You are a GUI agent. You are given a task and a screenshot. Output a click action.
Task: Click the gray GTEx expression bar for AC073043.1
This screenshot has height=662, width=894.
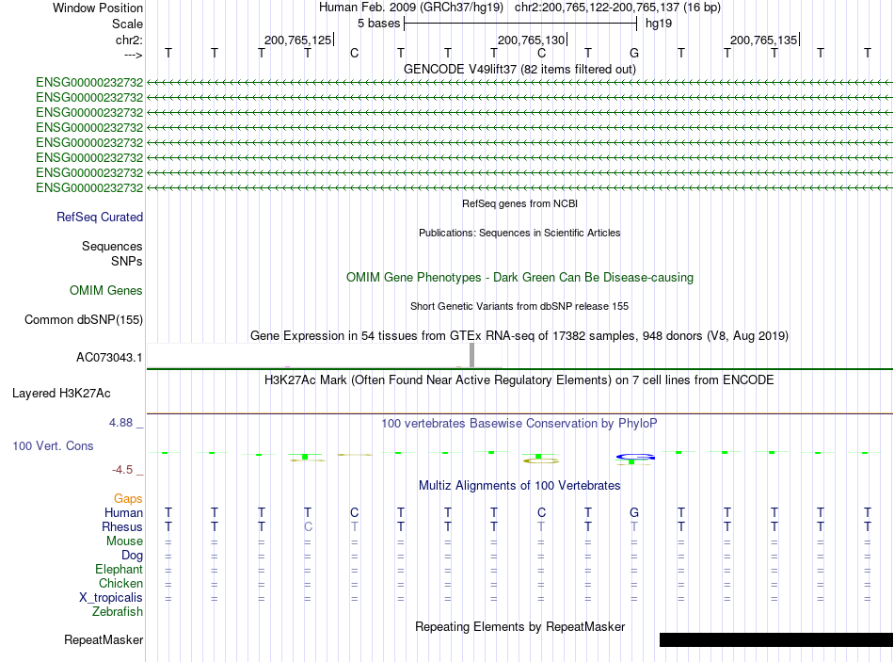(x=472, y=355)
